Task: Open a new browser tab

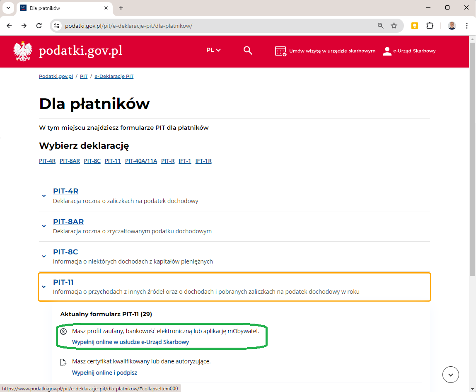Action: point(121,8)
